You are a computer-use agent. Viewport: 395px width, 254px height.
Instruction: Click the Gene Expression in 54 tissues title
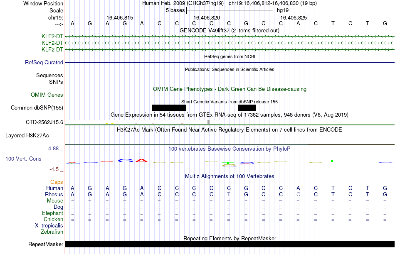pyautogui.click(x=230, y=115)
